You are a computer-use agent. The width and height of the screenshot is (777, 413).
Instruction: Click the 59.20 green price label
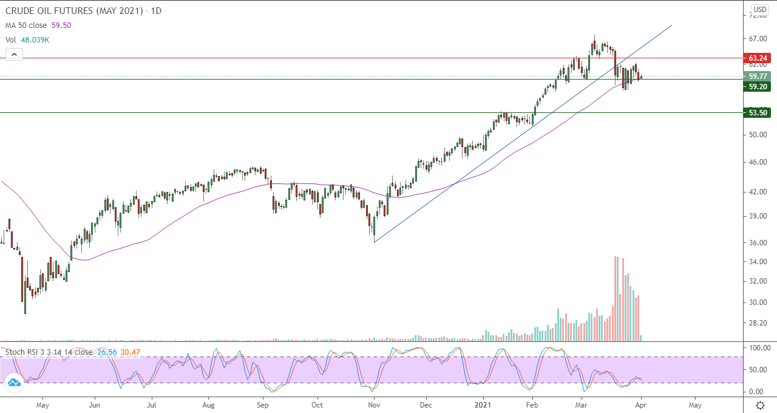pyautogui.click(x=759, y=86)
